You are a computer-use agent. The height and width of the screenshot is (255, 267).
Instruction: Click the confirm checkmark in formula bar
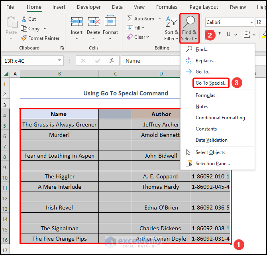[x=98, y=61]
